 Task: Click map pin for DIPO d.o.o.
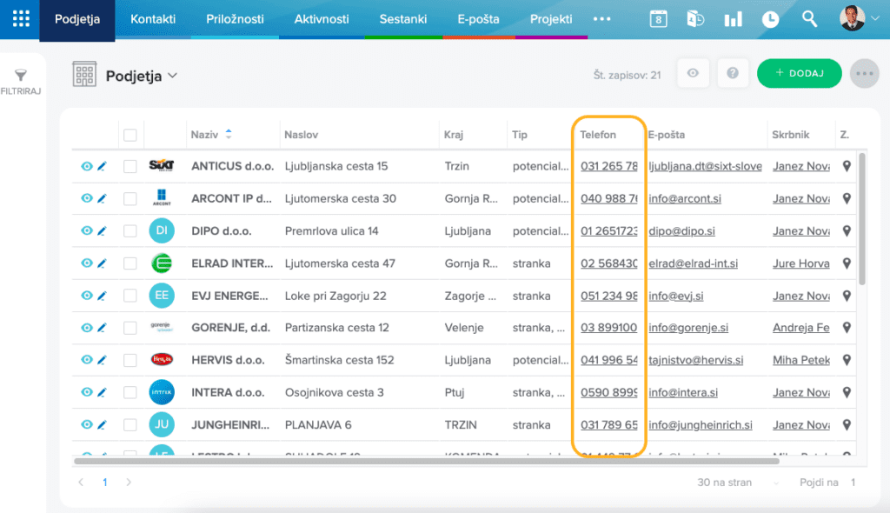[847, 230]
